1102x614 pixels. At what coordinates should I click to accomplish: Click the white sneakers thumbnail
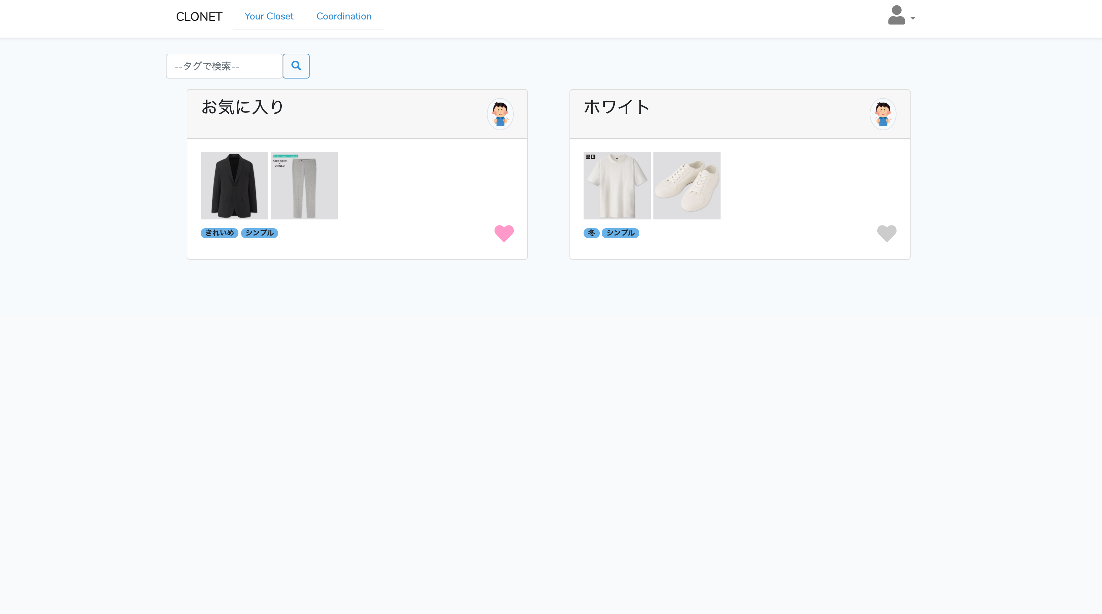point(686,186)
